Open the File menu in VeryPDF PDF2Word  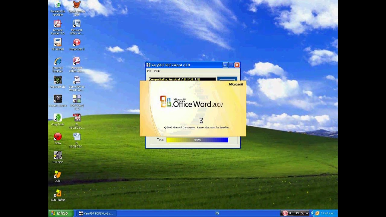click(x=149, y=71)
